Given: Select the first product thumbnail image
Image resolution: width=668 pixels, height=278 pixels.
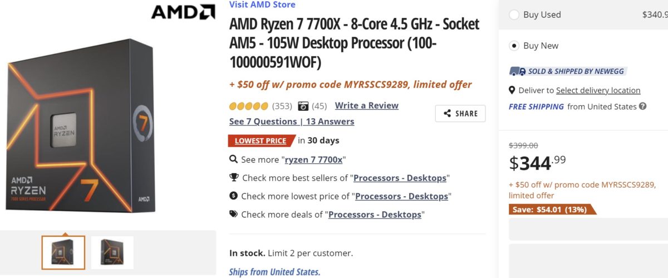Looking at the screenshot, I should coord(63,252).
